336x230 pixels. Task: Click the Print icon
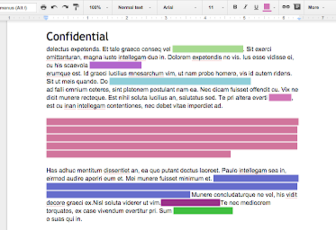(x=44, y=7)
